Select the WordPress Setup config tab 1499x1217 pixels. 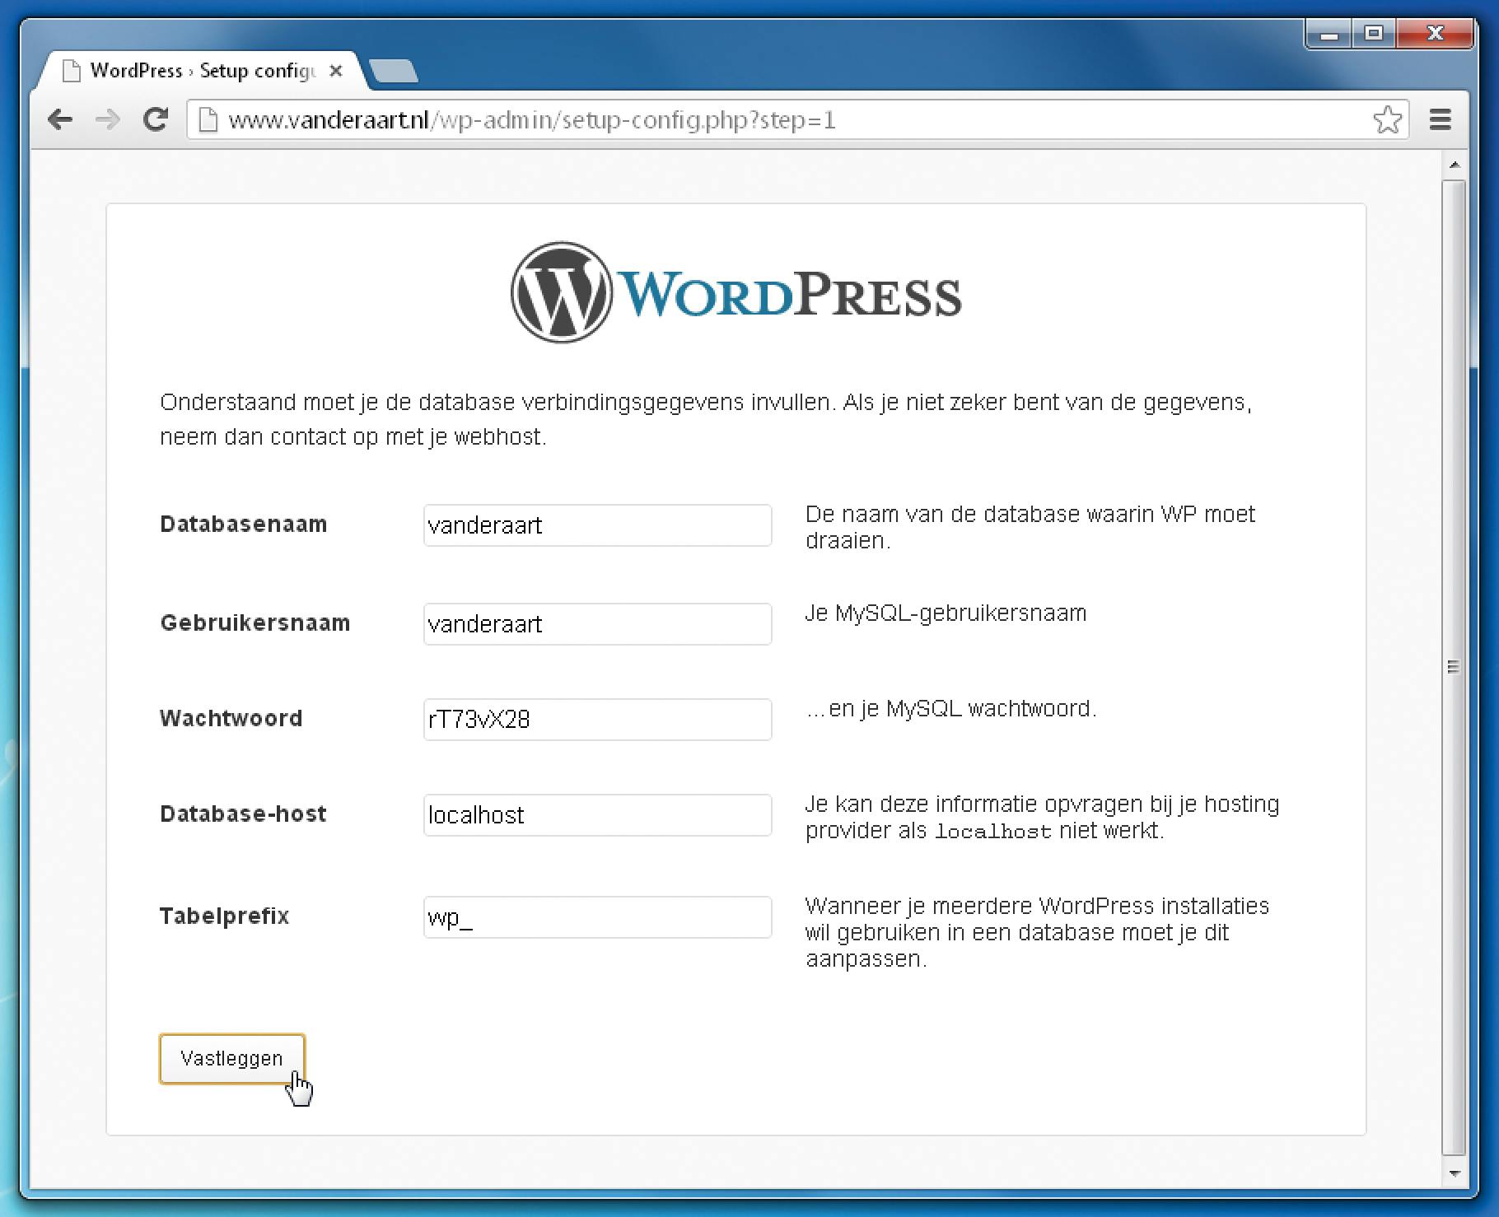coord(202,71)
